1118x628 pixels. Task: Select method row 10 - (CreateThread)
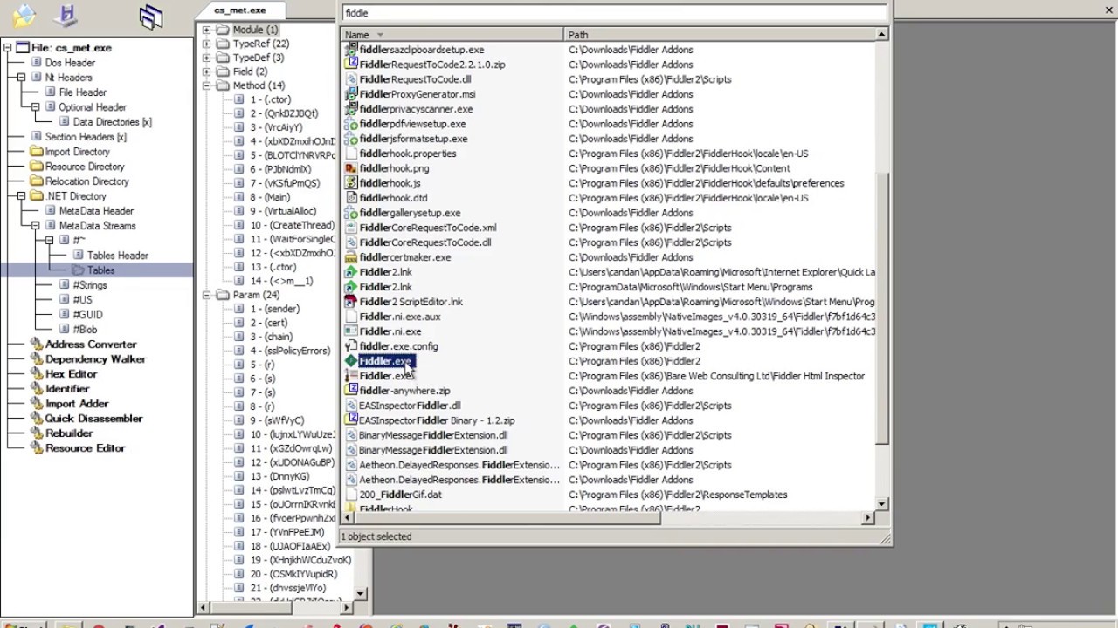pyautogui.click(x=292, y=225)
